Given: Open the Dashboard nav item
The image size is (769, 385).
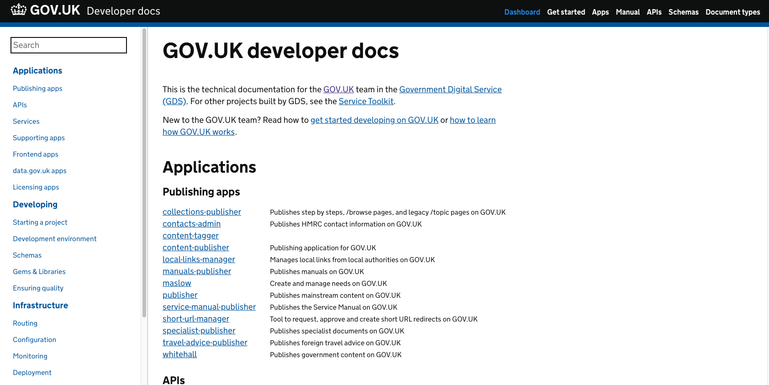Looking at the screenshot, I should pos(522,12).
